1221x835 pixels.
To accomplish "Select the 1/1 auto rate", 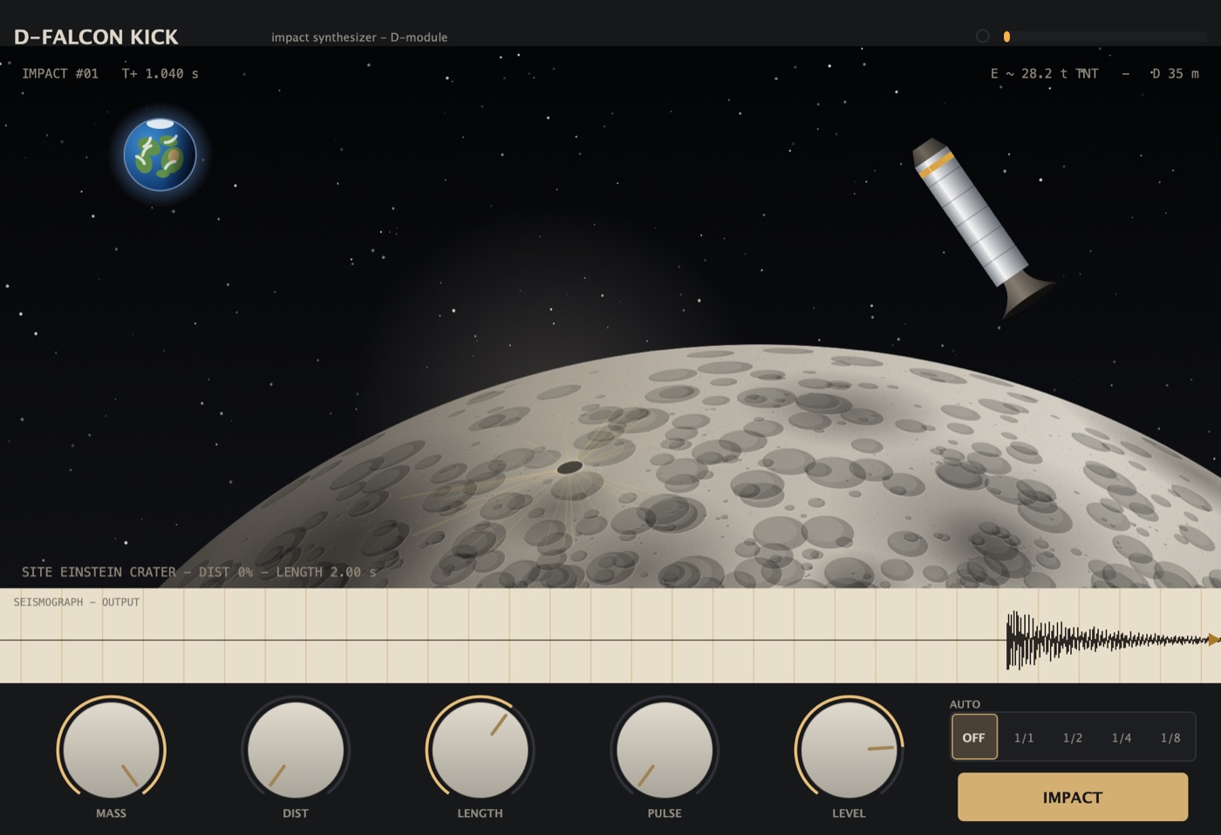I will pyautogui.click(x=1024, y=737).
